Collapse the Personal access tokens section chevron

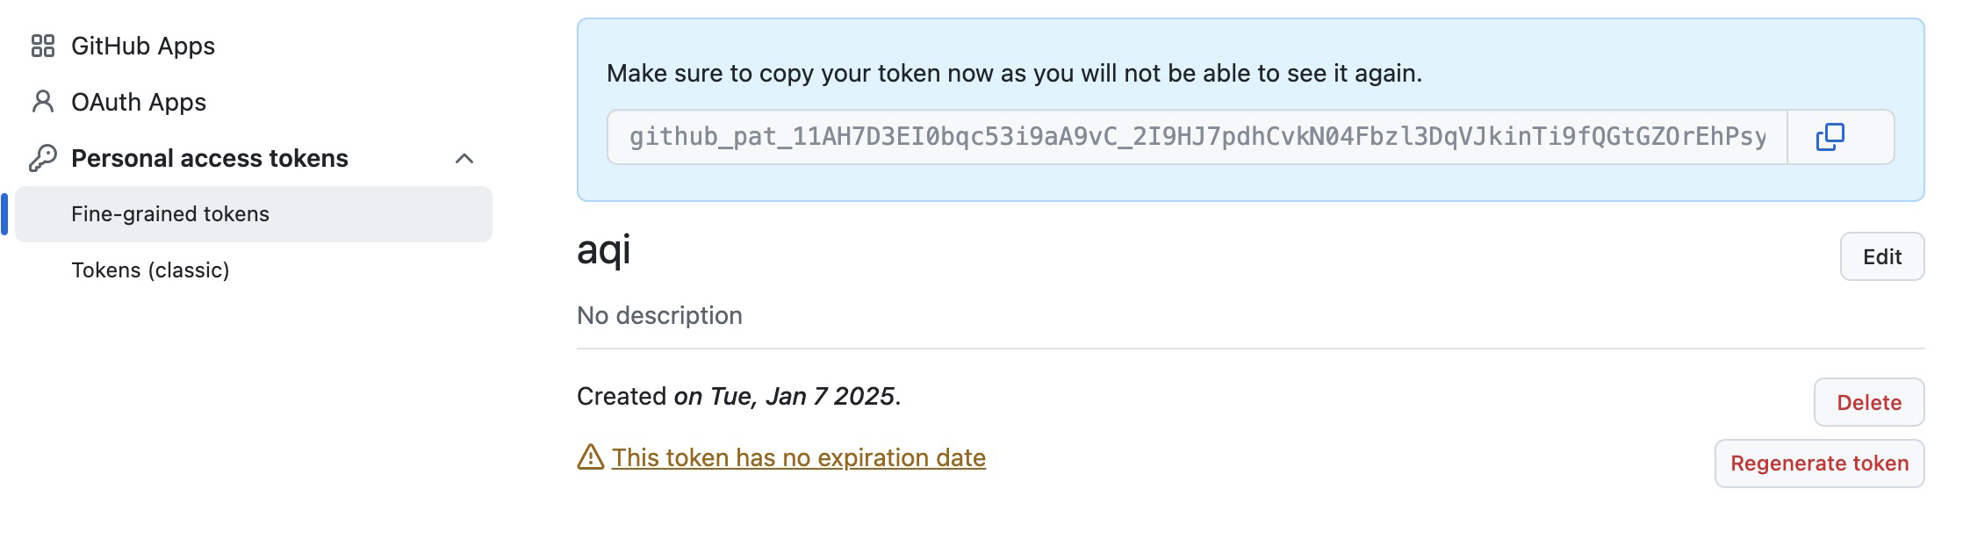(x=464, y=159)
